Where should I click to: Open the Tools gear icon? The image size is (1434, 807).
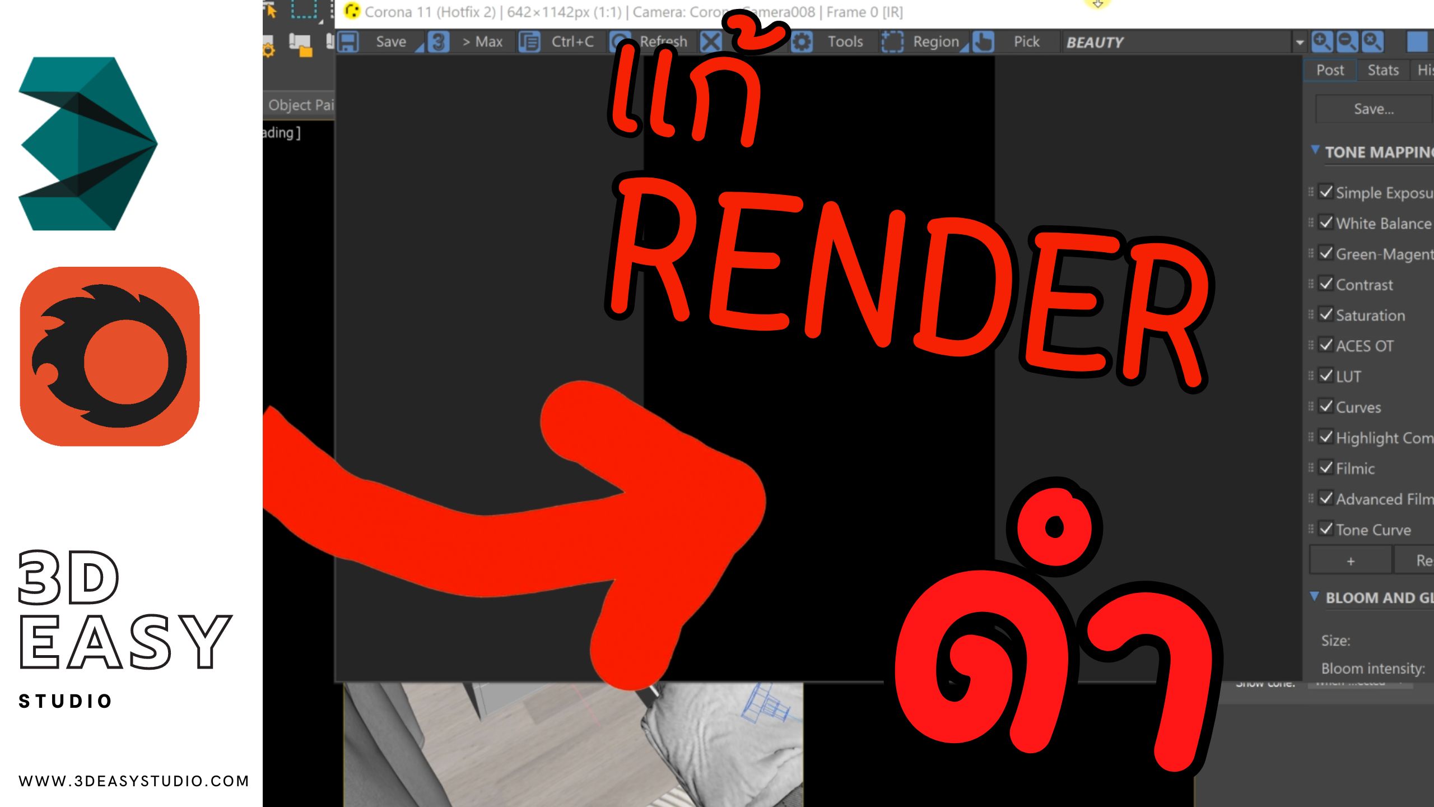pyautogui.click(x=802, y=42)
